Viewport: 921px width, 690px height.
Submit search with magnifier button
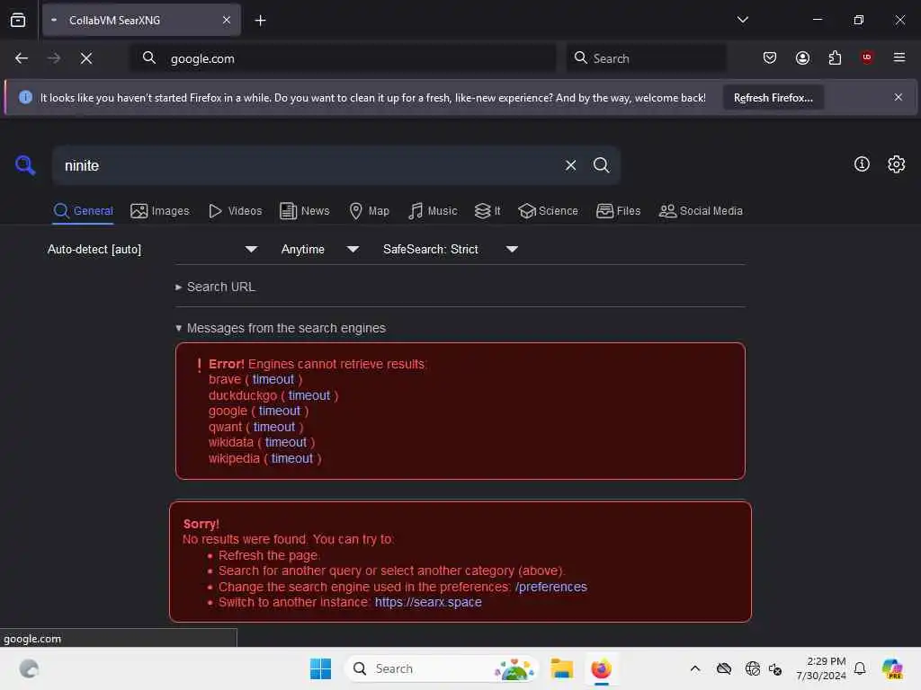coord(601,165)
